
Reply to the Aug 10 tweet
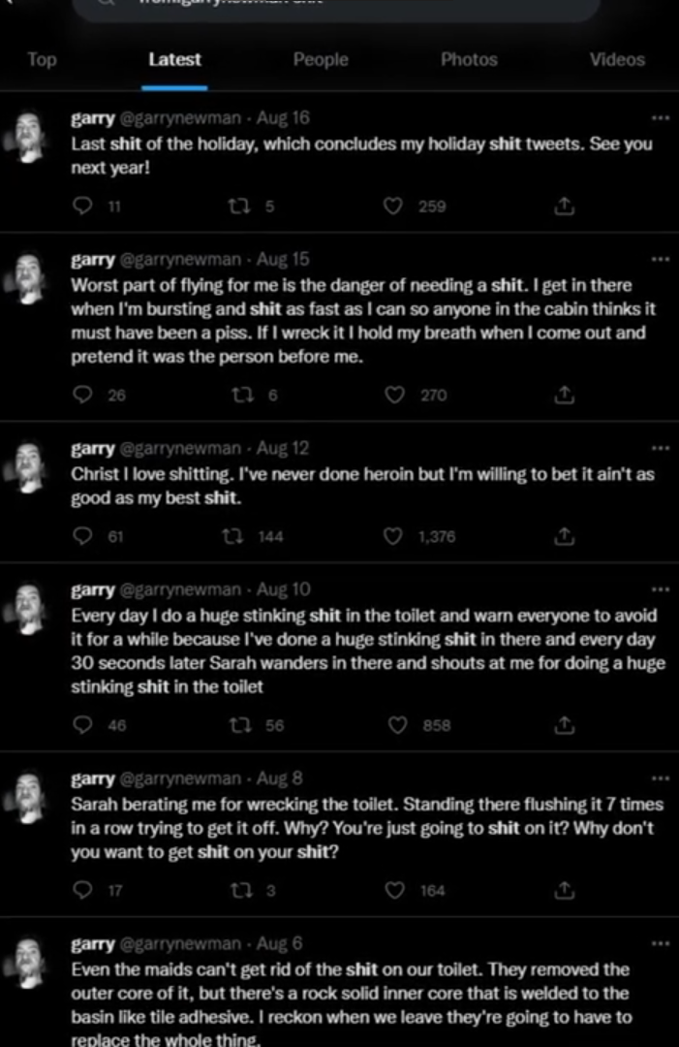(x=82, y=725)
